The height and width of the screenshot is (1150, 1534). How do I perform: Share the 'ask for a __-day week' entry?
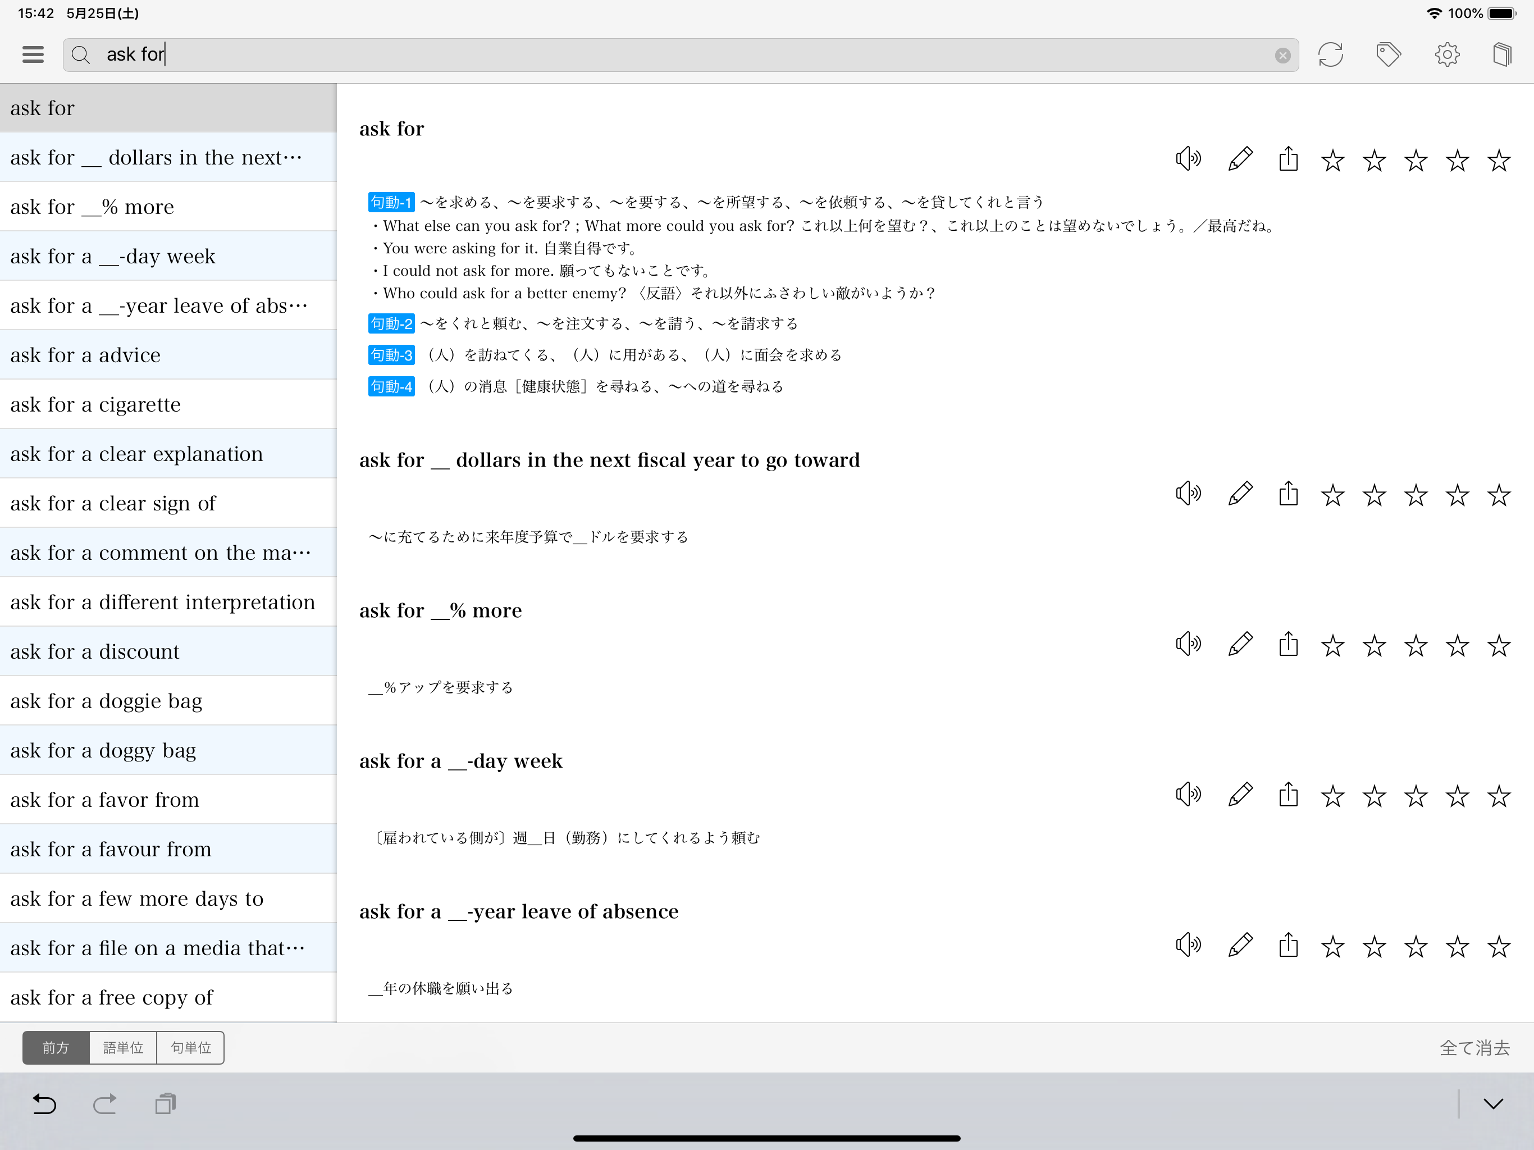pos(1289,794)
